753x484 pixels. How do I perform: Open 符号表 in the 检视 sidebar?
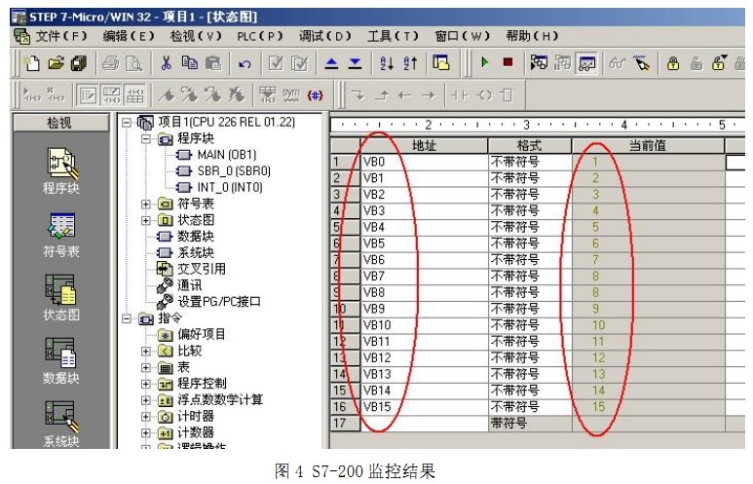(61, 236)
